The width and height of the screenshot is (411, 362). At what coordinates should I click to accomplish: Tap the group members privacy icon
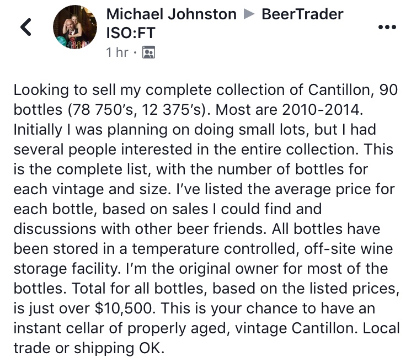pos(148,52)
